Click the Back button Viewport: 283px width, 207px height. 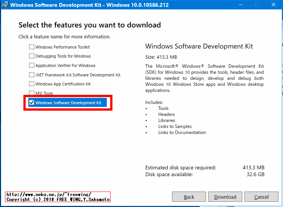(189, 197)
